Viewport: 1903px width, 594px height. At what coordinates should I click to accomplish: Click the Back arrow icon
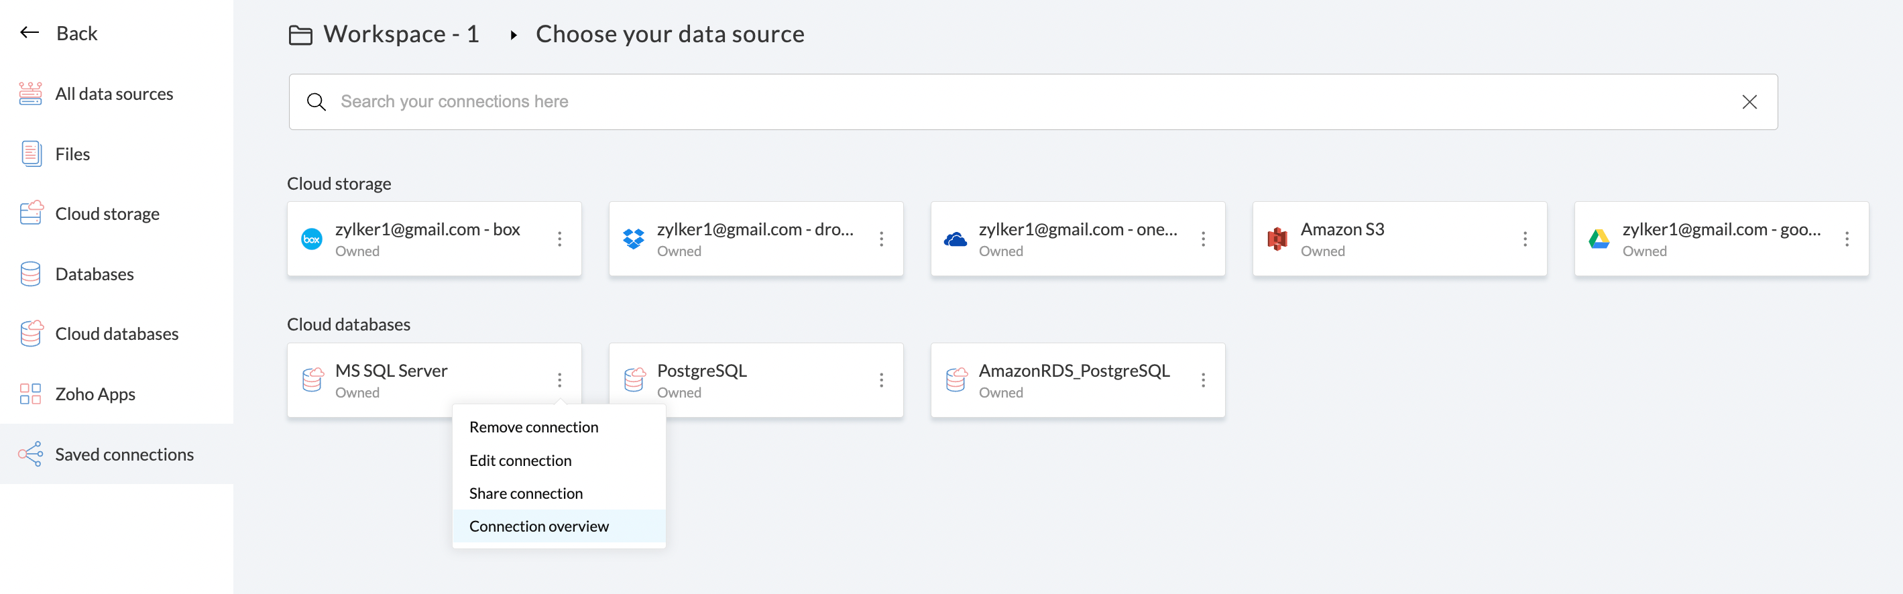(x=30, y=32)
